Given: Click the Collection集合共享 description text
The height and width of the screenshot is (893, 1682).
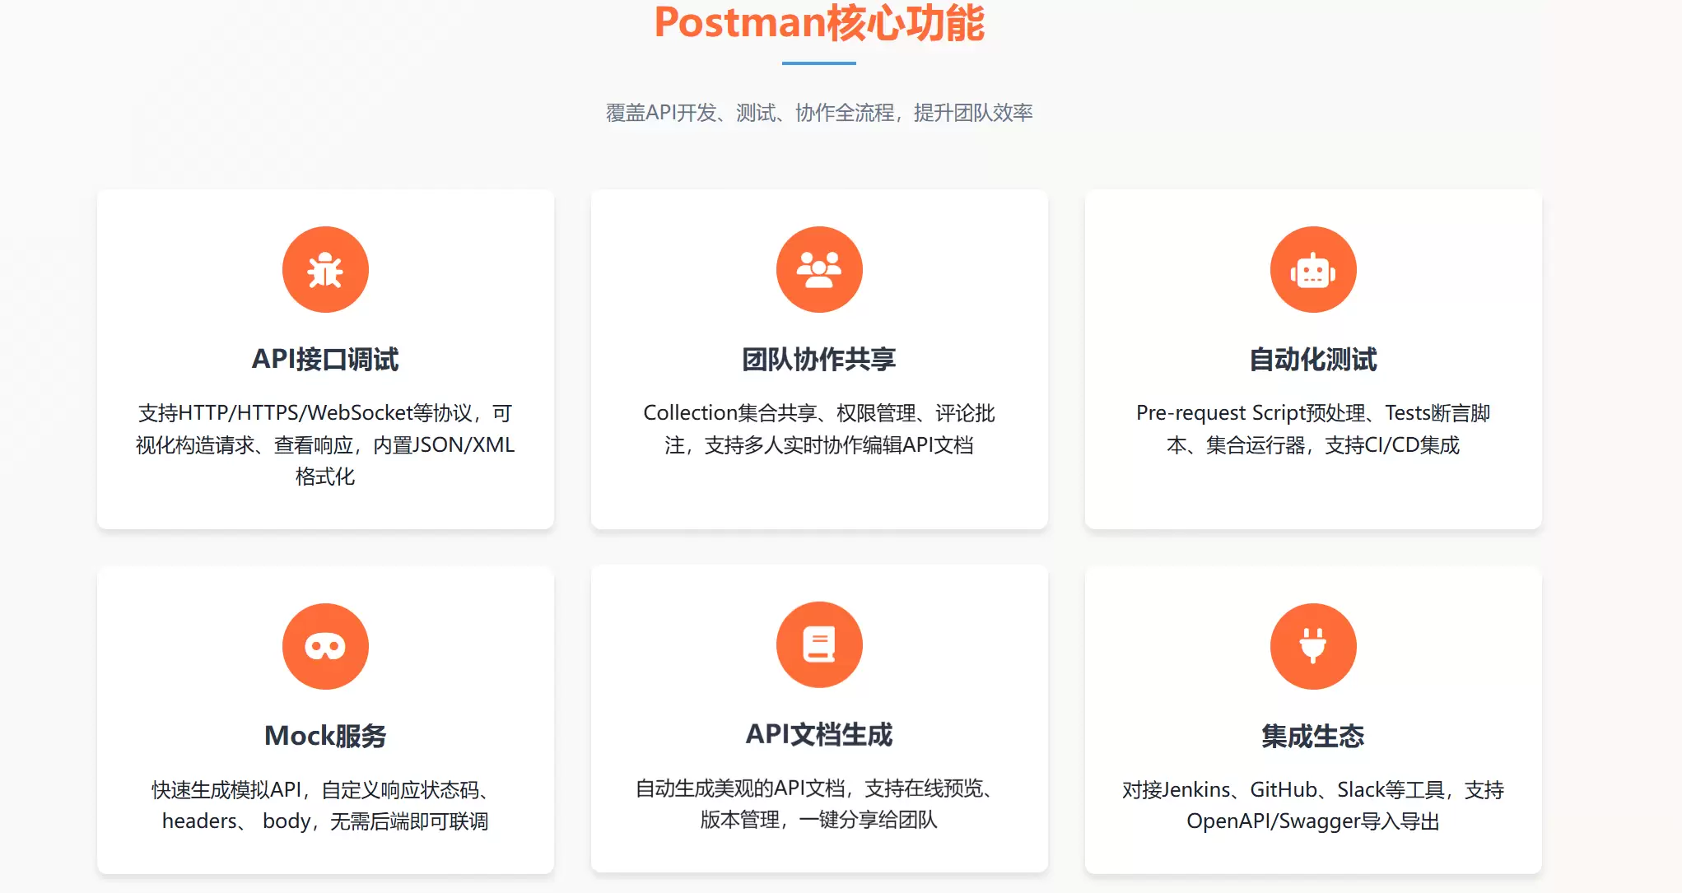Looking at the screenshot, I should coord(819,429).
